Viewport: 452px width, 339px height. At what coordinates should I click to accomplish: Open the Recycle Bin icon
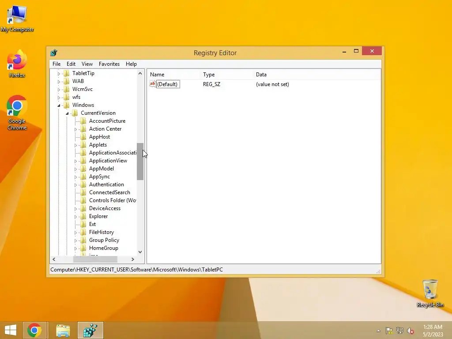(430, 293)
